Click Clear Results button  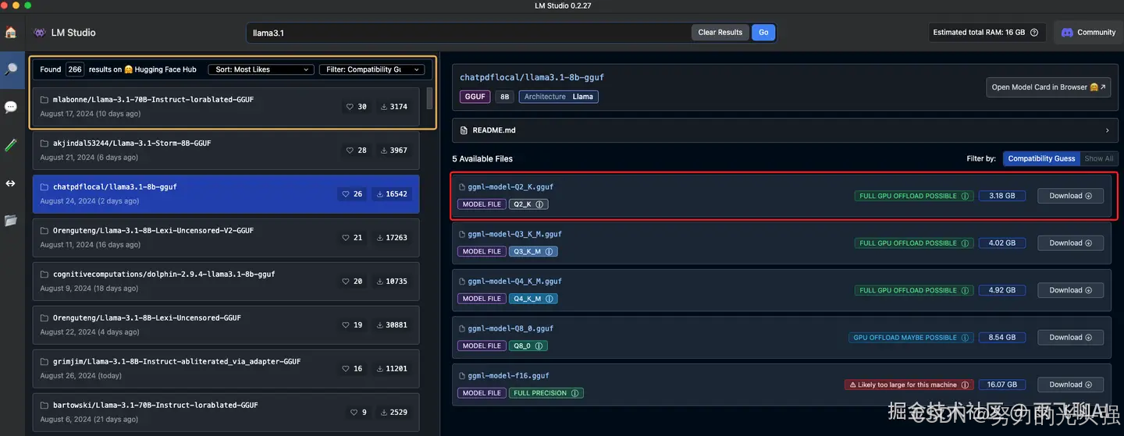click(720, 33)
